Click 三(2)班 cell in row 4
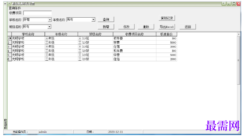246x137 pixels. (x=95, y=51)
